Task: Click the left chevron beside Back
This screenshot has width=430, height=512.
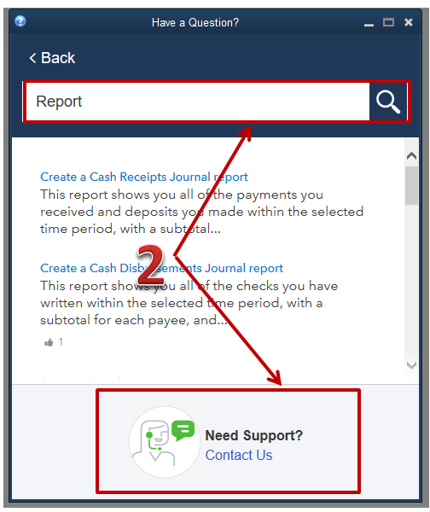Action: pyautogui.click(x=32, y=58)
